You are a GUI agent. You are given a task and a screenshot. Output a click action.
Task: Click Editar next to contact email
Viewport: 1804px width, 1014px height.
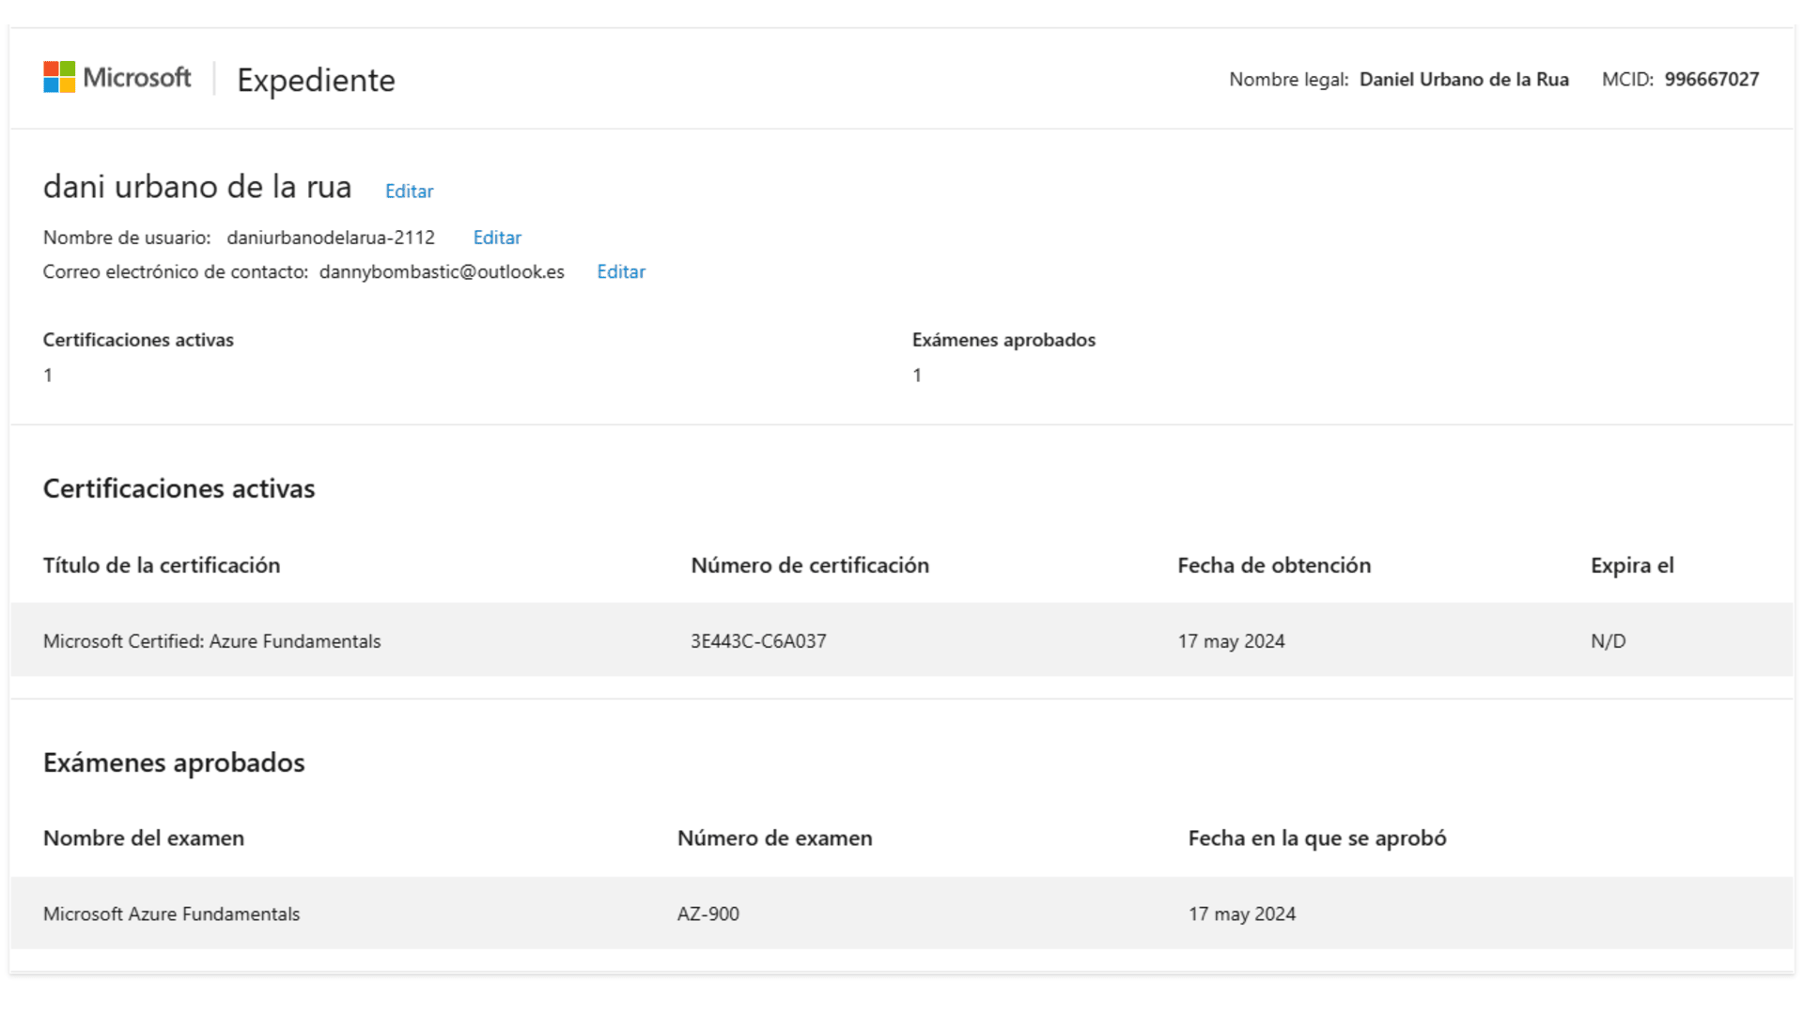click(x=621, y=271)
